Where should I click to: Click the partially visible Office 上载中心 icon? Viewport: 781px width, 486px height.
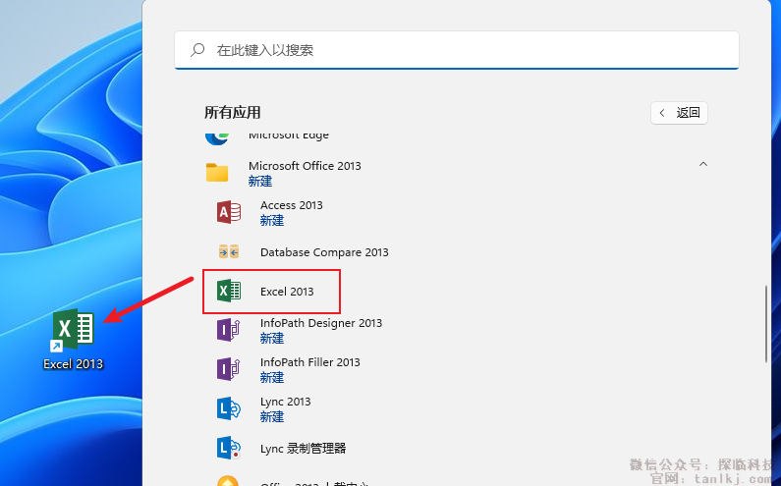coord(229,481)
